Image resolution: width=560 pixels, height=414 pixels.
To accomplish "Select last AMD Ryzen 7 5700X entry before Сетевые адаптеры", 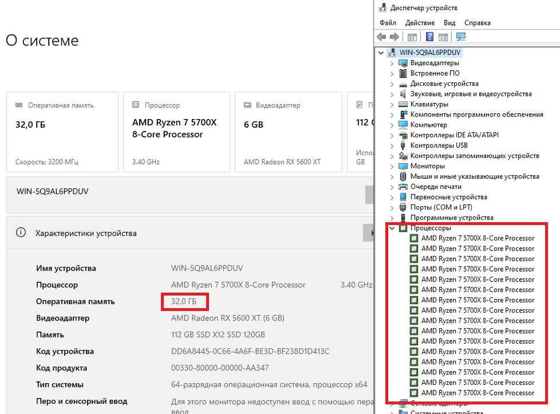I will coord(478,393).
